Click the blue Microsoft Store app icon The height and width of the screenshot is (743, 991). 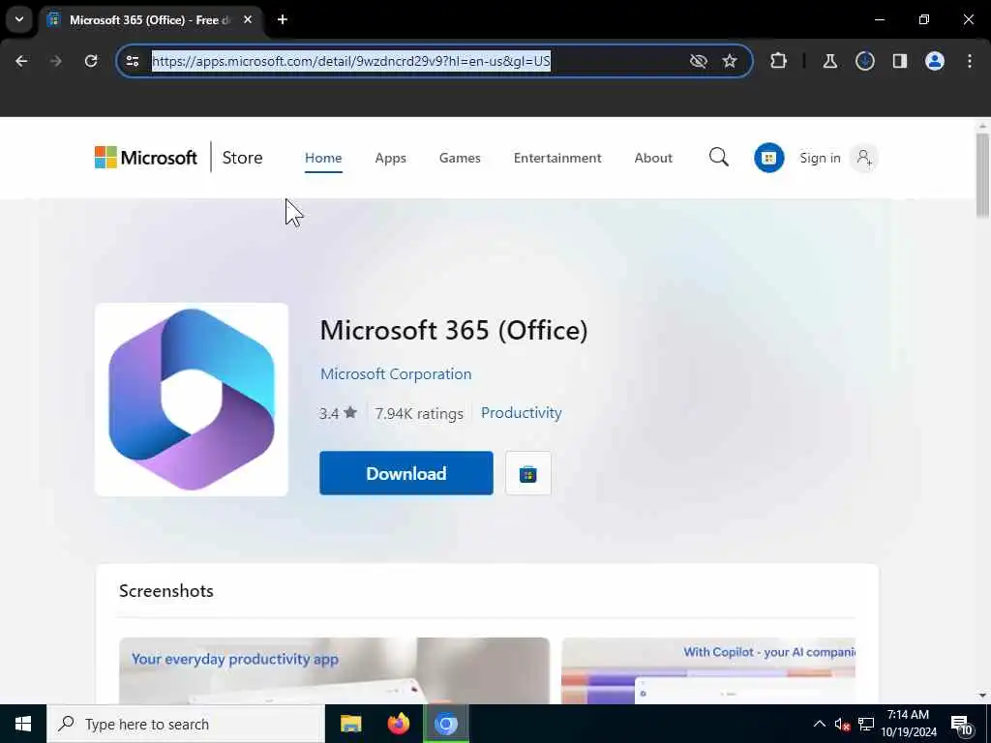tap(769, 158)
